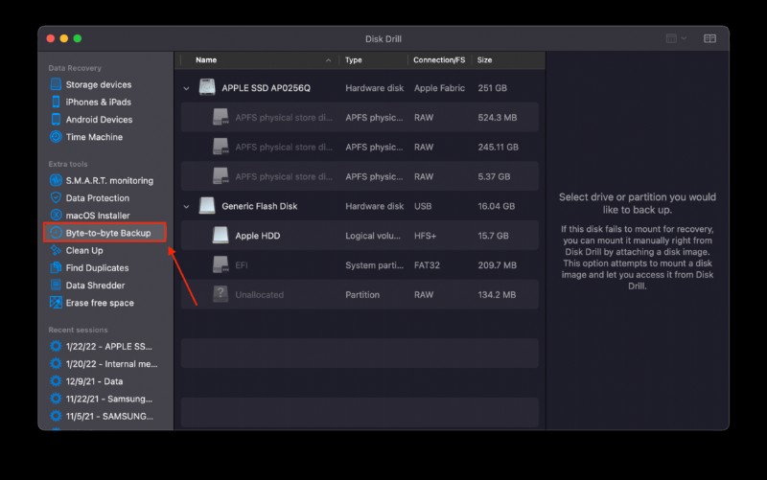Select the 524.3 MB APFS physical store row
The image size is (767, 480).
coord(360,117)
